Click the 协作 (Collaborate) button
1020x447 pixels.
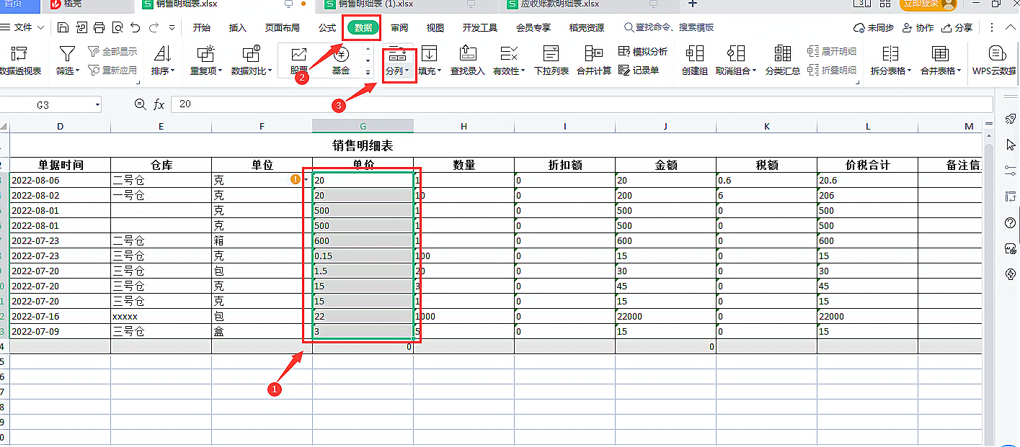click(x=918, y=28)
